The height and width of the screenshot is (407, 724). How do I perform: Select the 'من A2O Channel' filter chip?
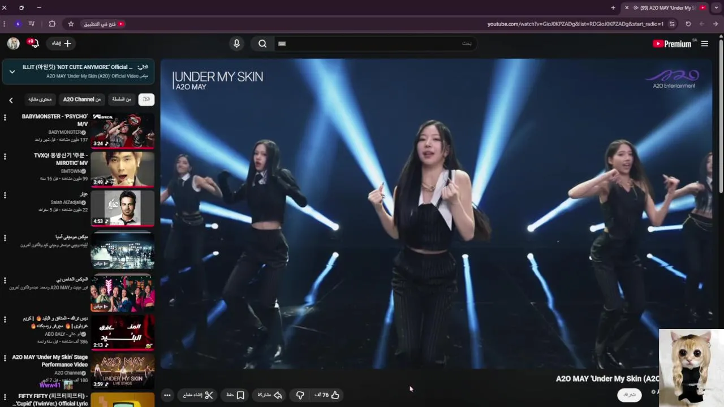click(81, 99)
